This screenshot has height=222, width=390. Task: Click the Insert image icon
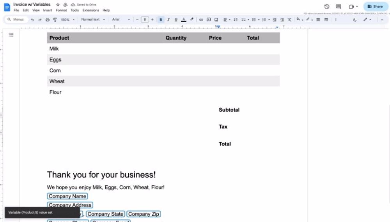pyautogui.click(x=216, y=19)
